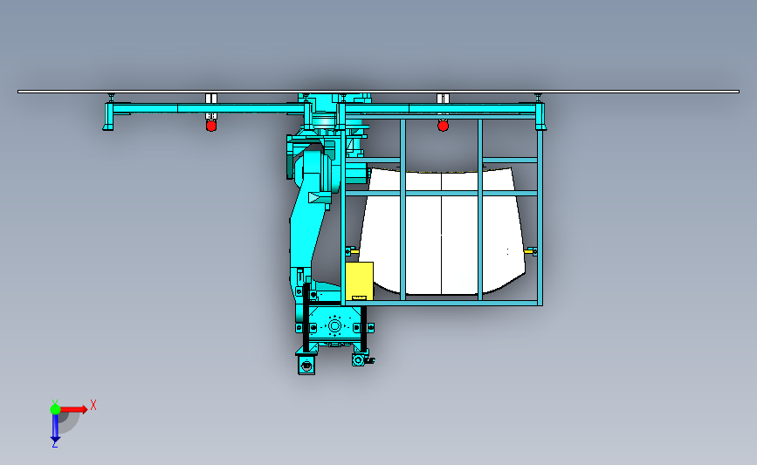Screen dimensions: 757x465
Task: Select the white windshield glass panel
Action: click(x=441, y=231)
